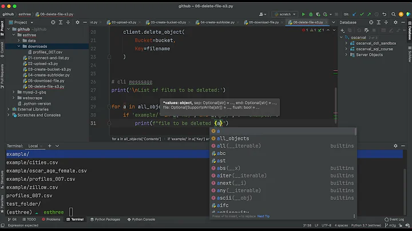Expand oscarval_ddl_sandbox schema
This screenshot has height=231, width=412.
pos(346,43)
